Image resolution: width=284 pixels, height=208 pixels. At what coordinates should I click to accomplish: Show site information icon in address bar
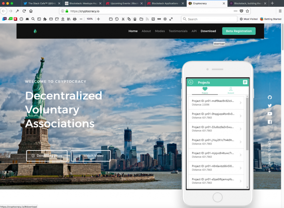tap(62, 11)
